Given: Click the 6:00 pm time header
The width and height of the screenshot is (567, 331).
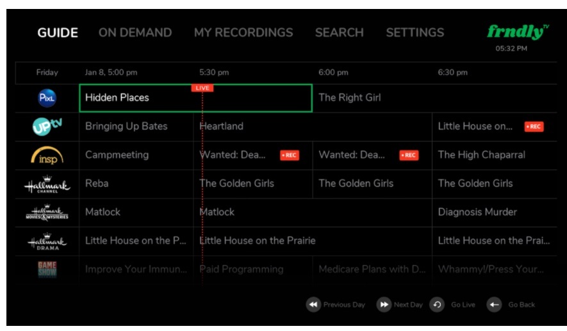Looking at the screenshot, I should [333, 72].
